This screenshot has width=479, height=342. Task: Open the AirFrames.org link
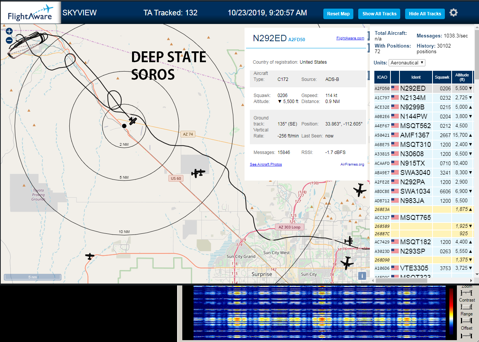tap(352, 164)
